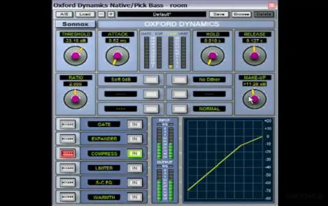Click the WARMTH section label
This screenshot has height=206, width=328.
104,197
